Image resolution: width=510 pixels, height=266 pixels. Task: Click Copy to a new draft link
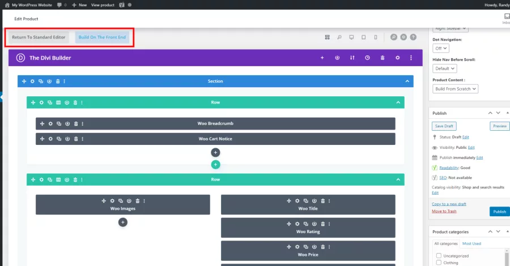449,204
